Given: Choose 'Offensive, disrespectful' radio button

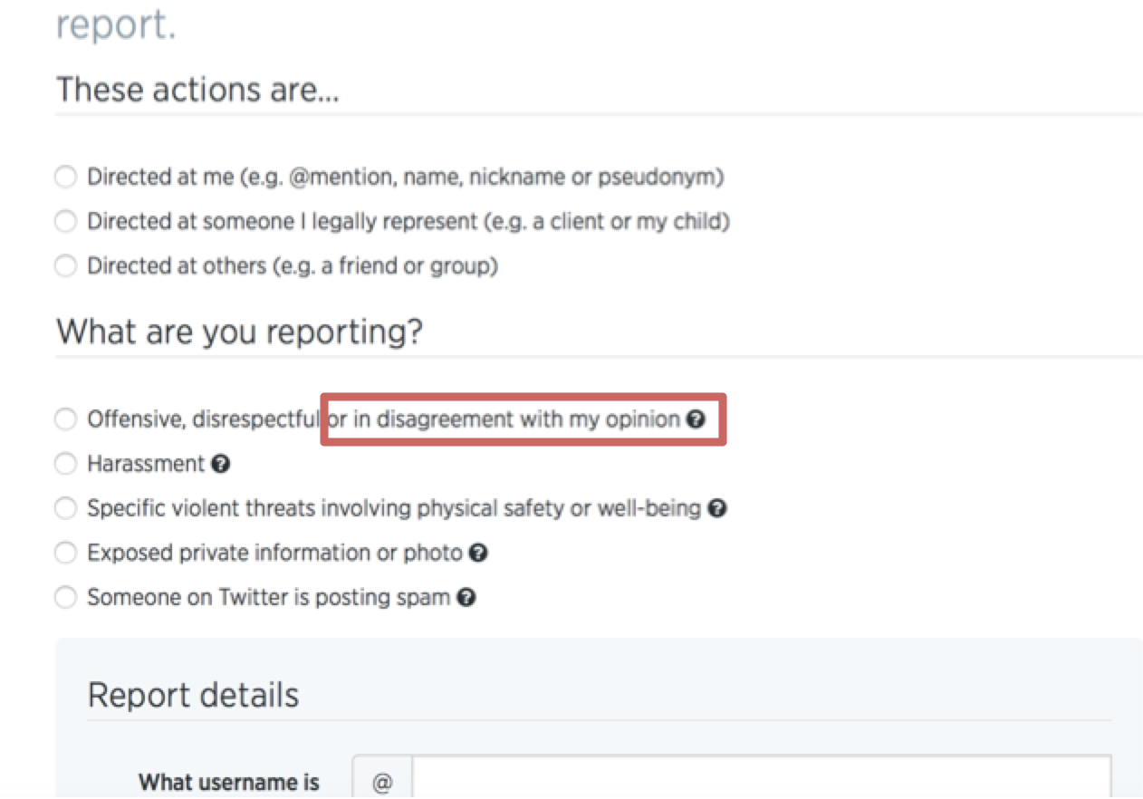Looking at the screenshot, I should (x=65, y=419).
